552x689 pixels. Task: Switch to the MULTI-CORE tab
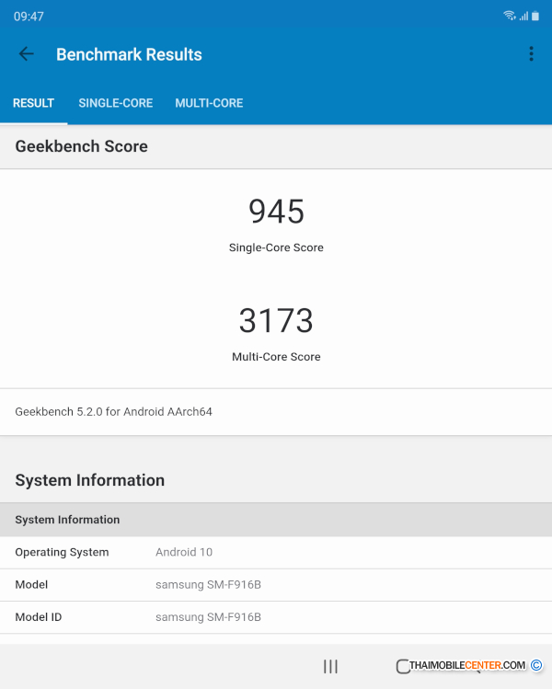pyautogui.click(x=209, y=103)
